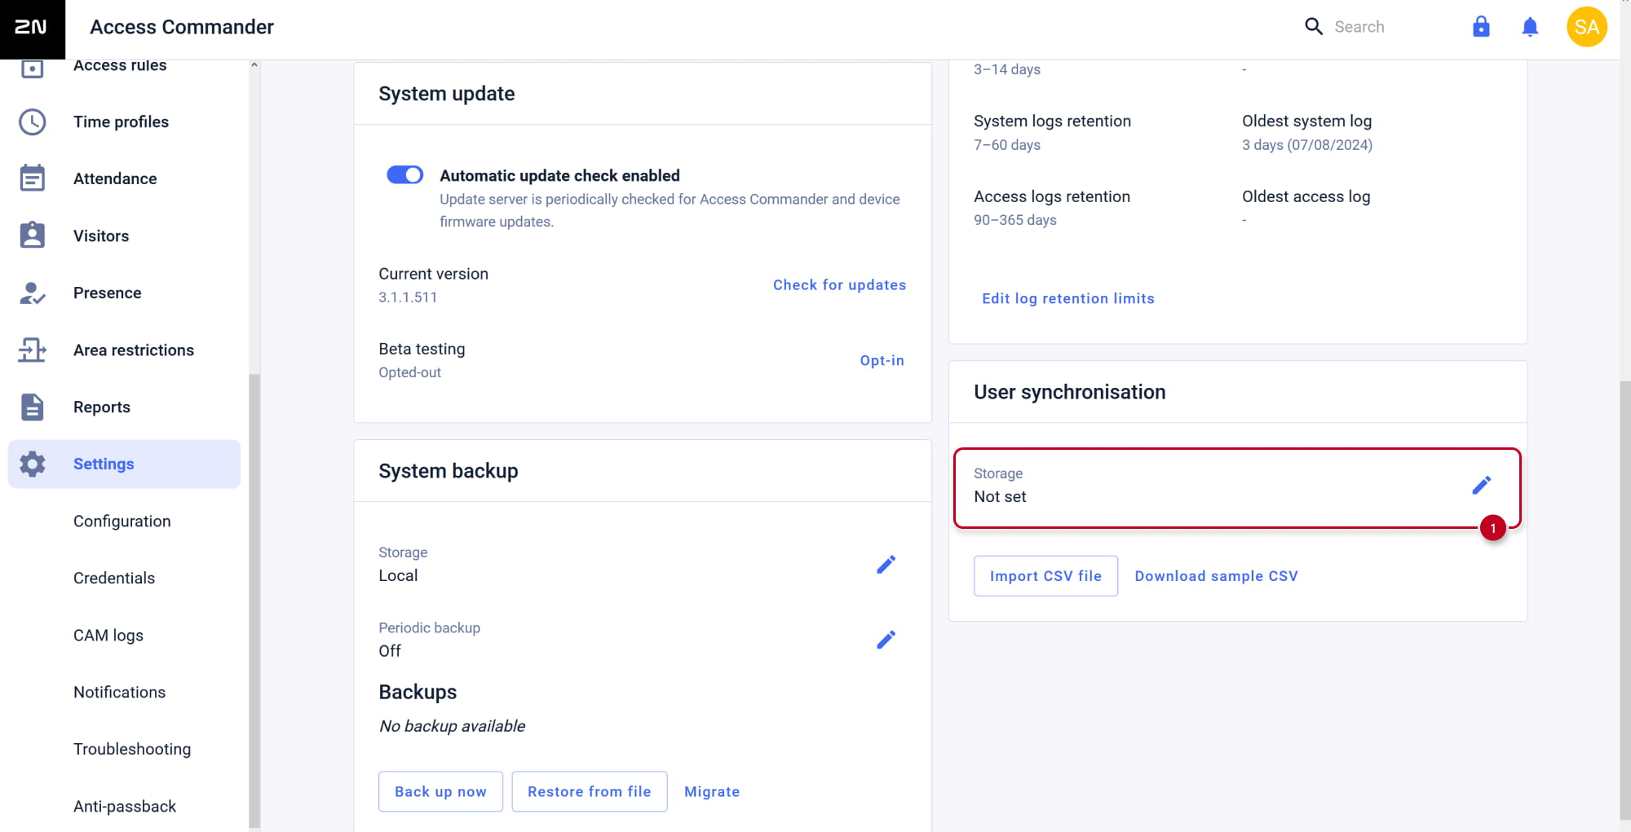
Task: Open Credentials settings
Action: 114,578
